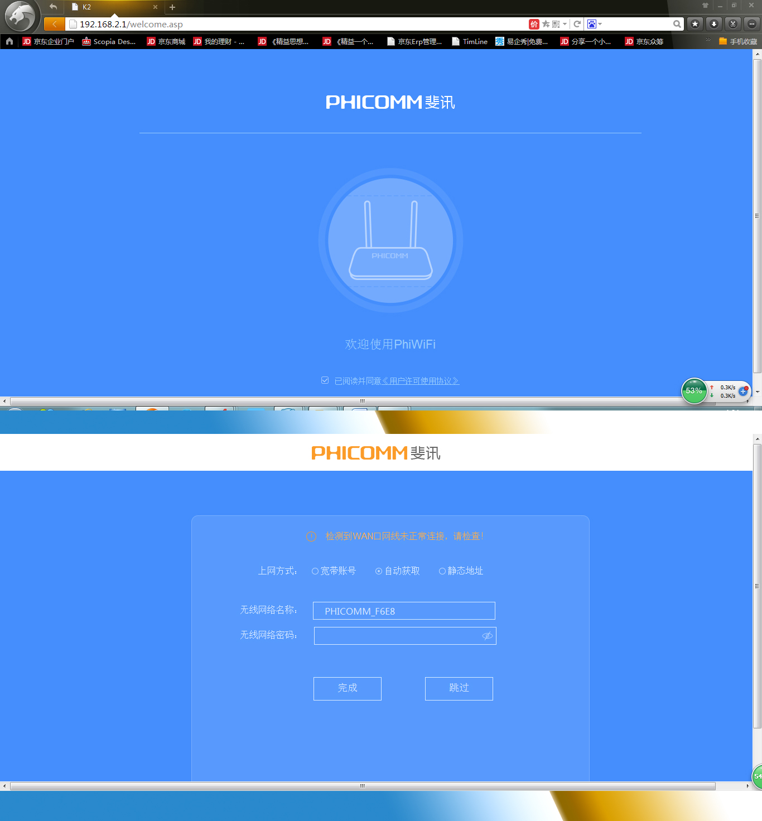Open the 《精益思想... bookmark
Image resolution: width=762 pixels, height=821 pixels.
pos(283,41)
